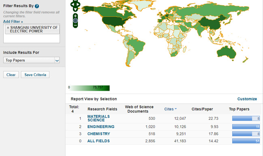Remove the Shanghai University of Electric Power filter
Image resolution: width=263 pixels, height=156 pixels.
8,28
